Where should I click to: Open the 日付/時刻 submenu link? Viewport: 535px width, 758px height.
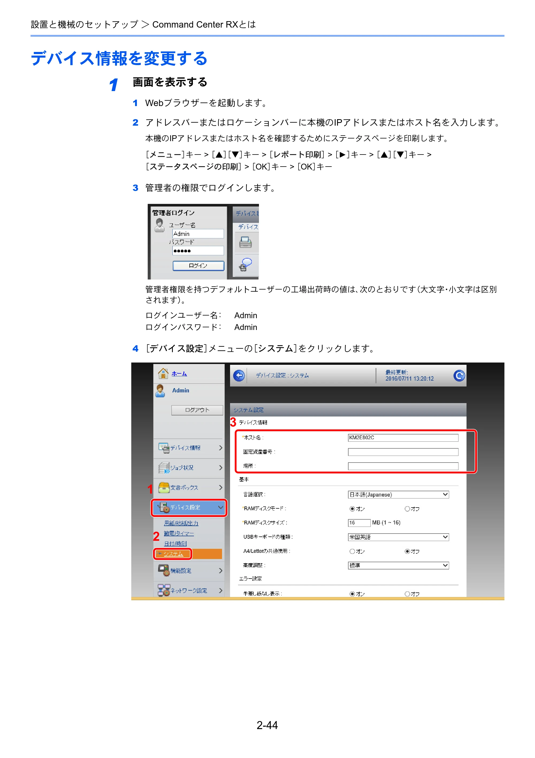tap(175, 544)
